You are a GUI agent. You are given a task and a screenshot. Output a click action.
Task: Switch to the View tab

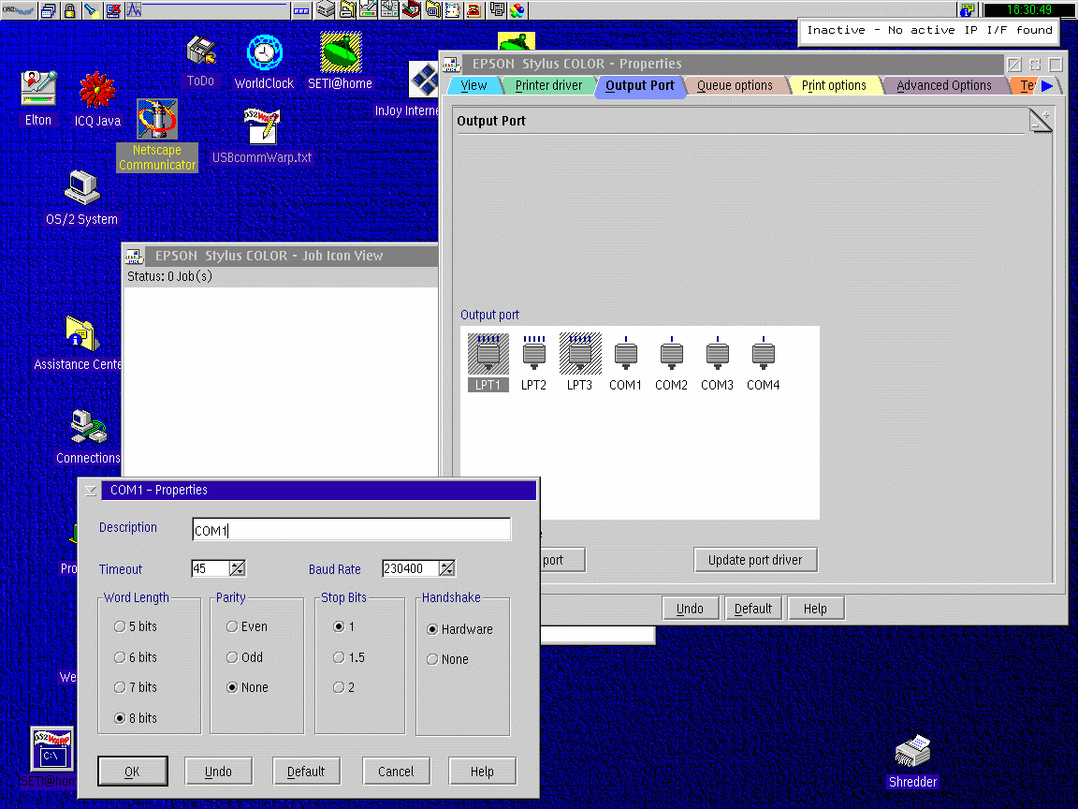[473, 85]
